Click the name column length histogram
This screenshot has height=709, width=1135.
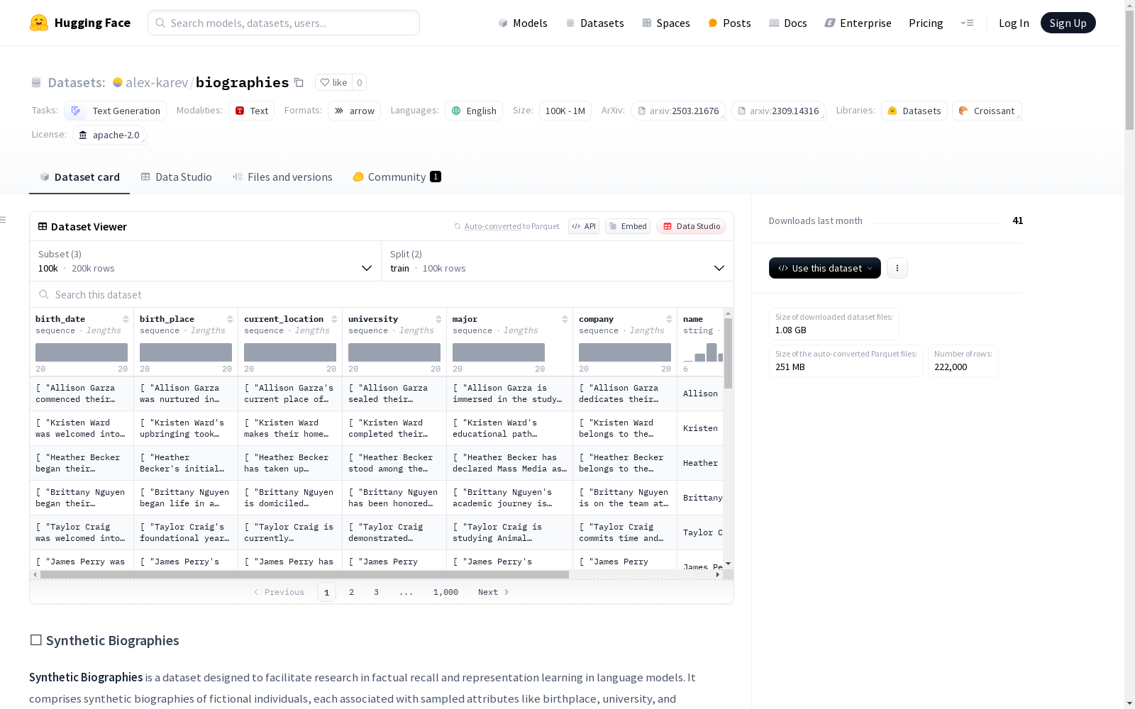(703, 352)
